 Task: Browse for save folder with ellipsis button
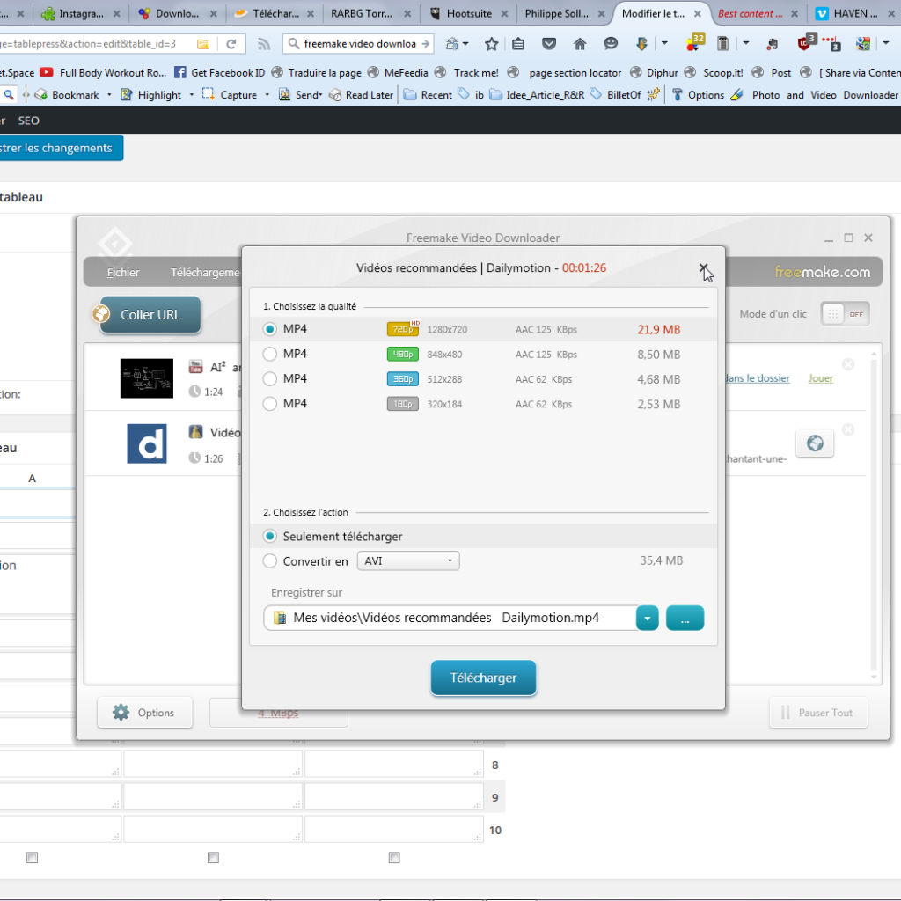[x=685, y=619]
